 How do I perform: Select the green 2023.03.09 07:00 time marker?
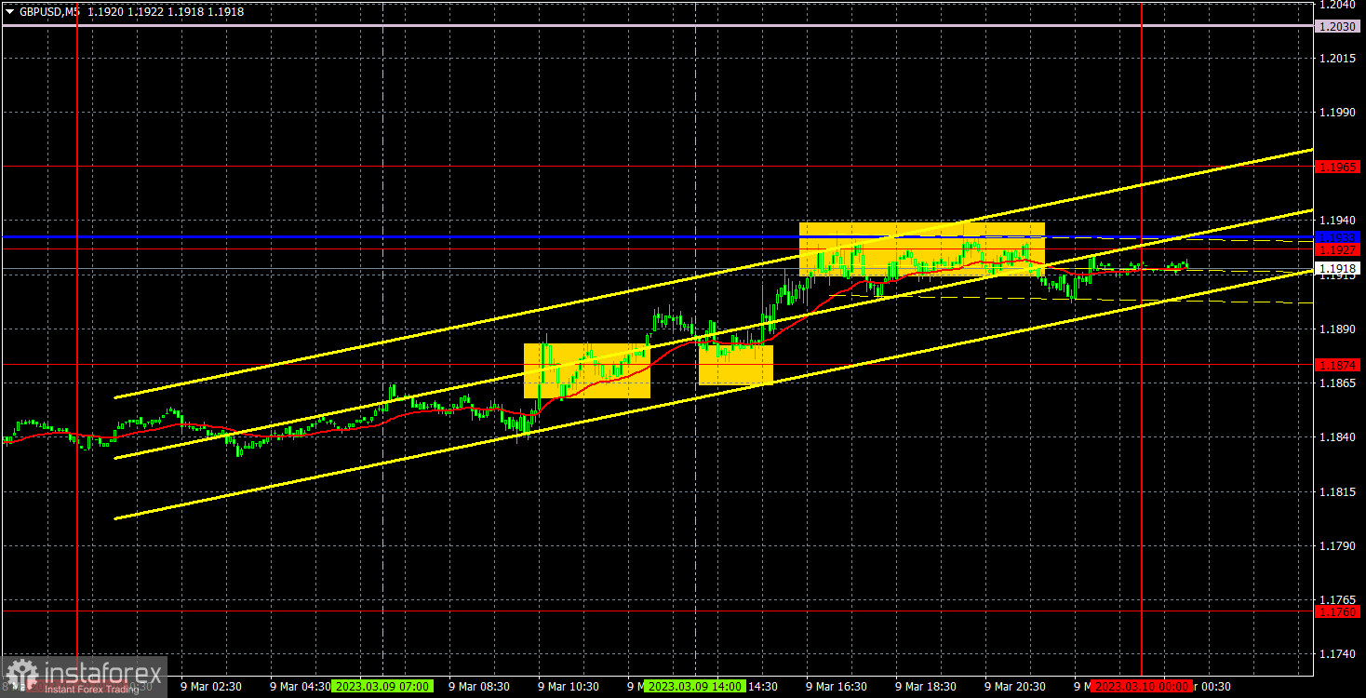pyautogui.click(x=381, y=686)
